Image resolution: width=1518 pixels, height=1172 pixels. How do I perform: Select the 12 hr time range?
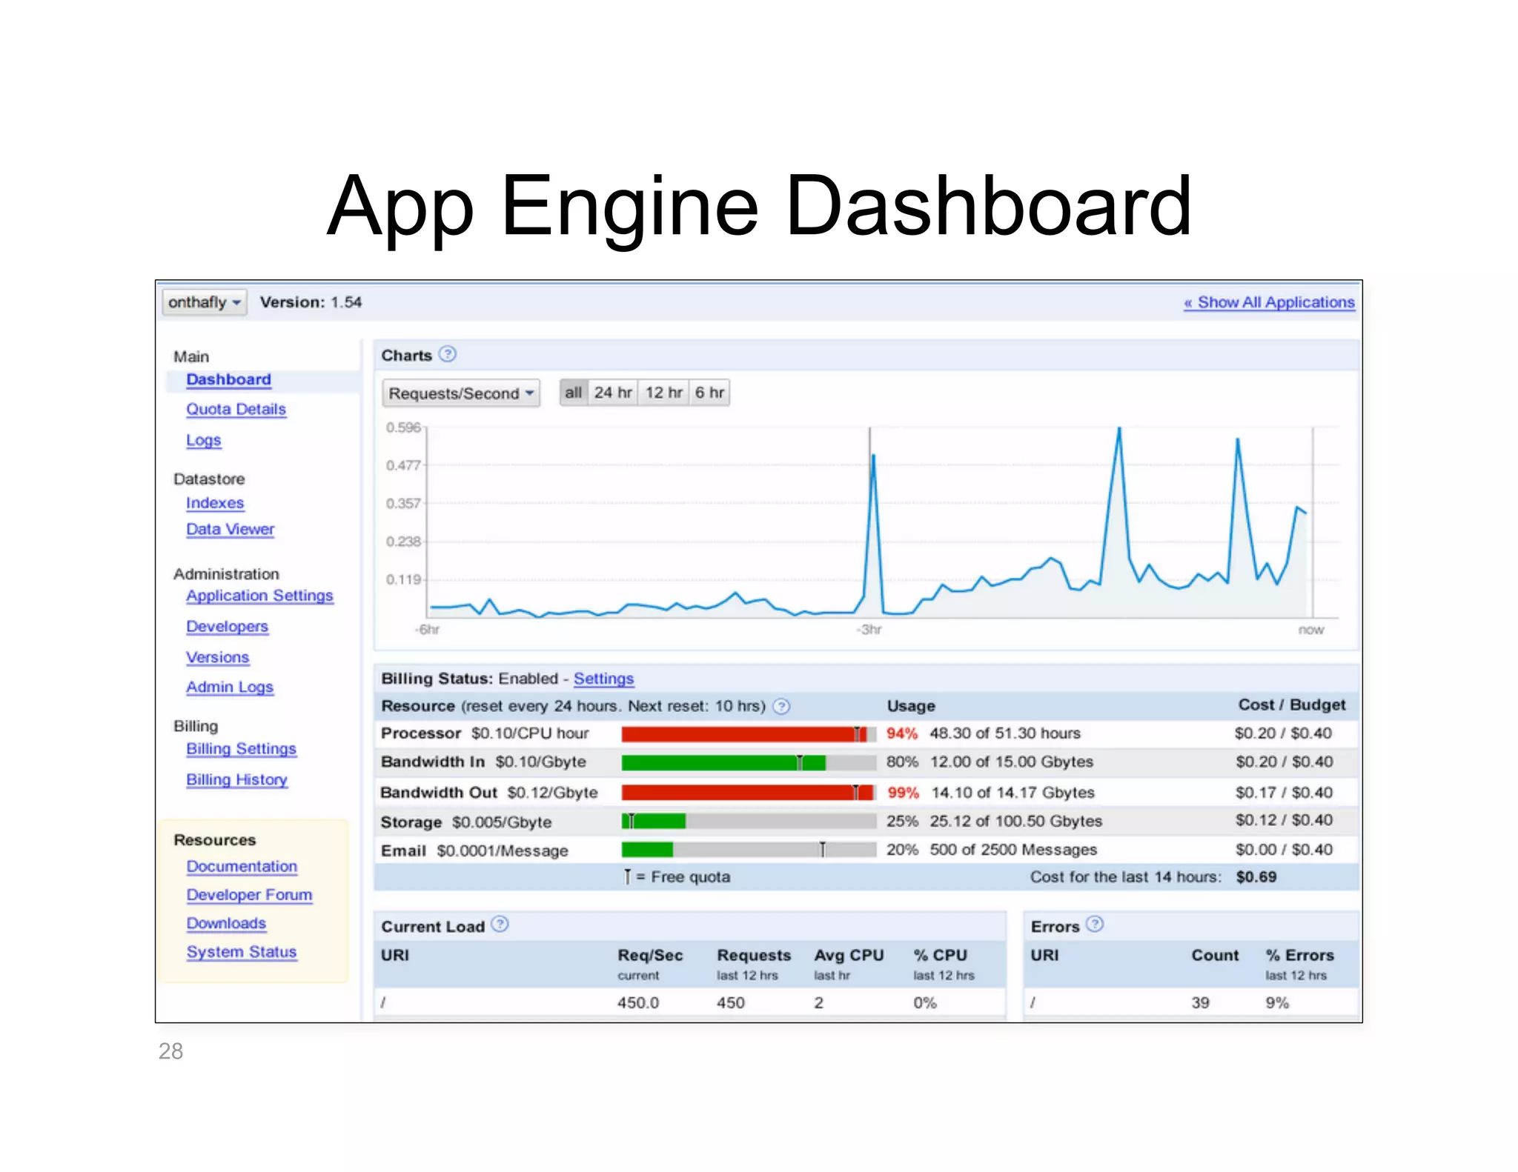click(663, 393)
